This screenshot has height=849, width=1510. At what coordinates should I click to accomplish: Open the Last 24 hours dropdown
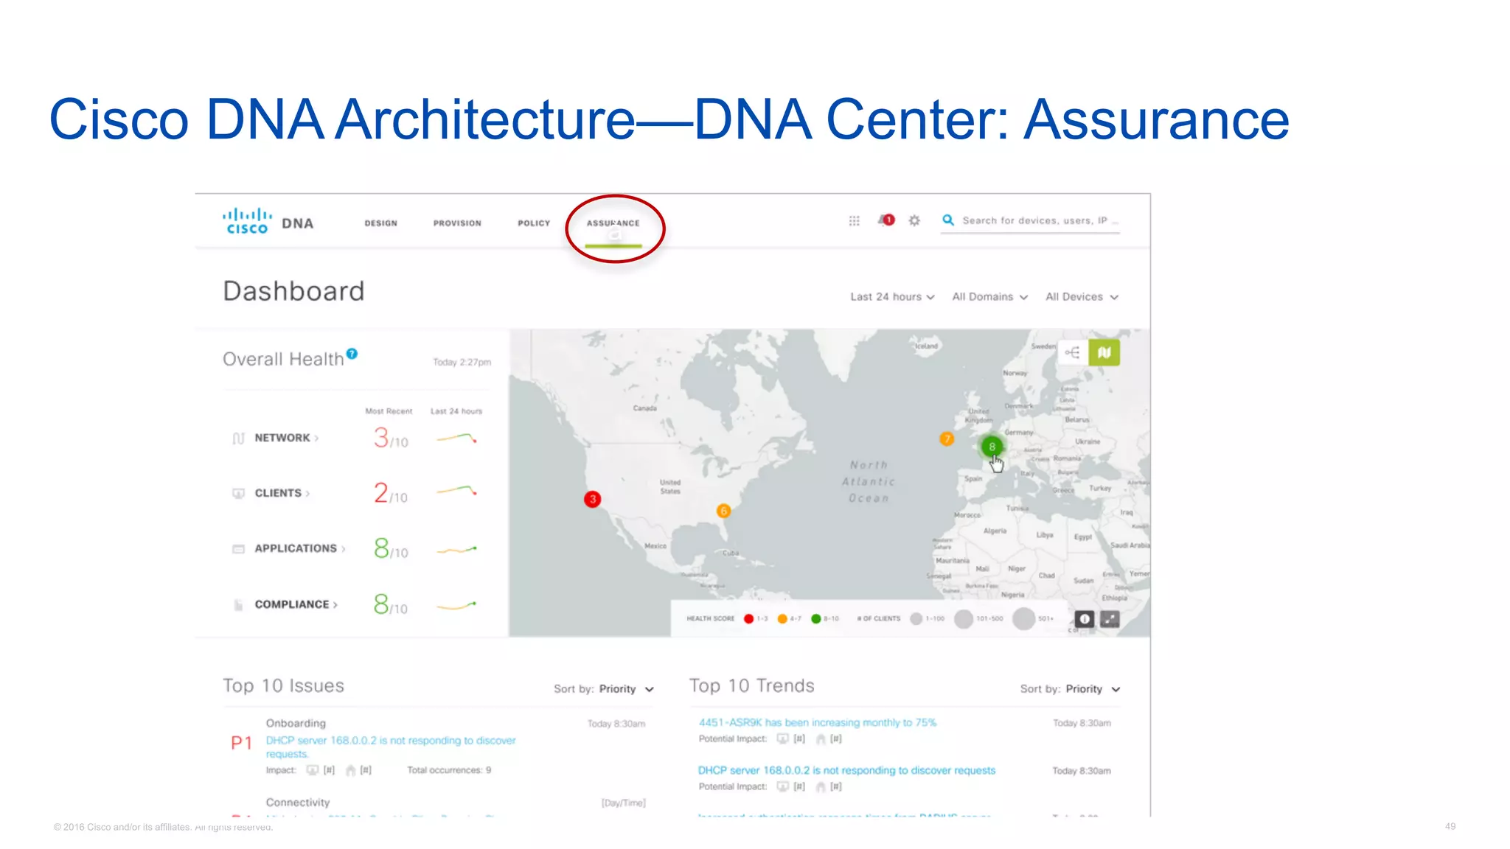pyautogui.click(x=892, y=296)
